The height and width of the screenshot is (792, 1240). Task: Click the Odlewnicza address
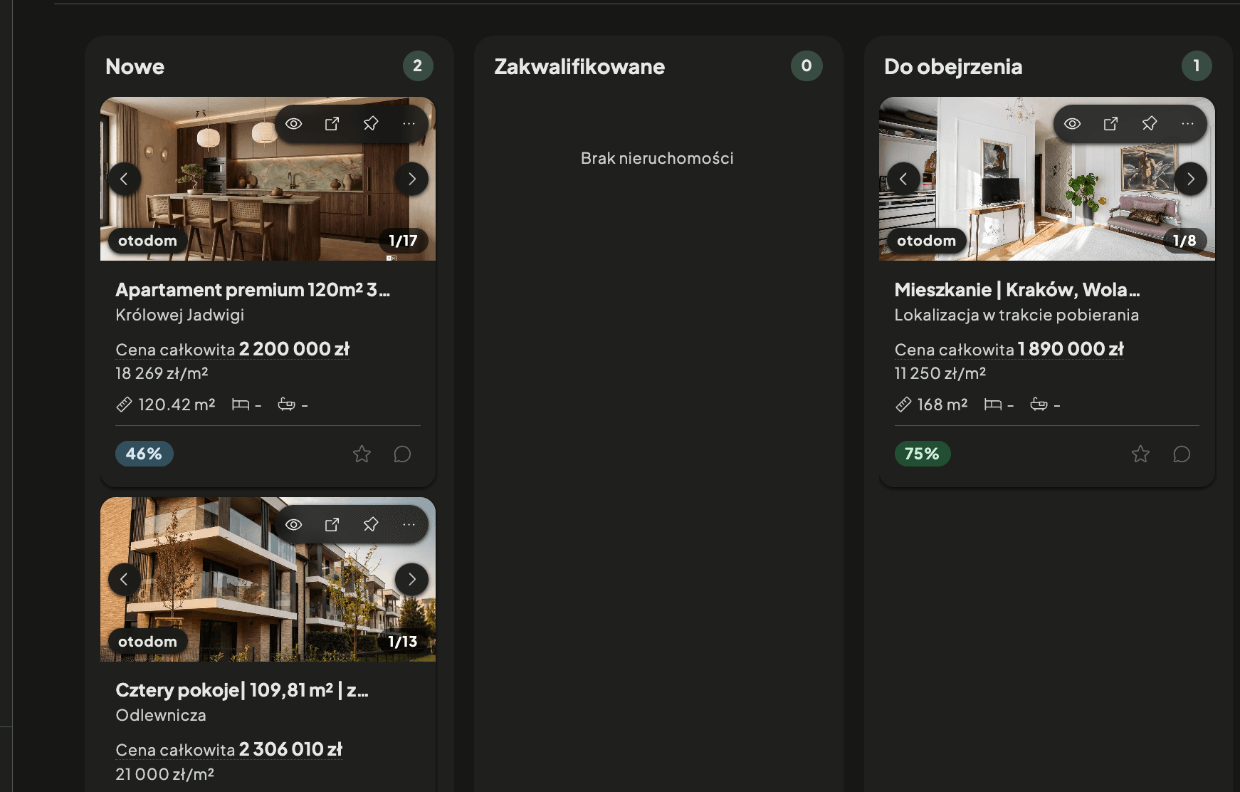[x=161, y=715]
